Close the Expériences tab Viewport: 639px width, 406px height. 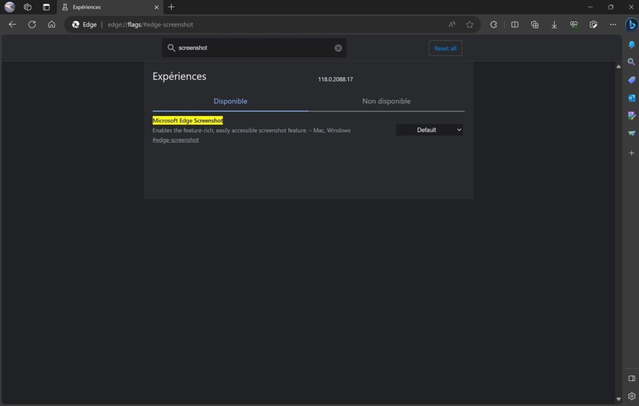(x=156, y=7)
